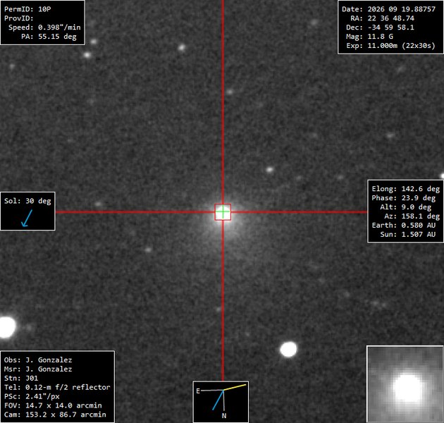Select the Earth: 0.580 AU value

(x=404, y=225)
